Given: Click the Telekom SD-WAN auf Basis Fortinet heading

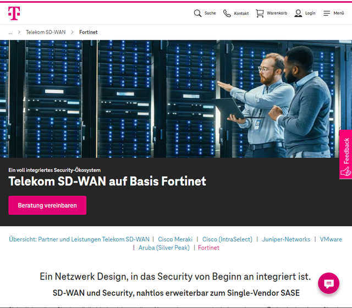Looking at the screenshot, I should pos(107,181).
